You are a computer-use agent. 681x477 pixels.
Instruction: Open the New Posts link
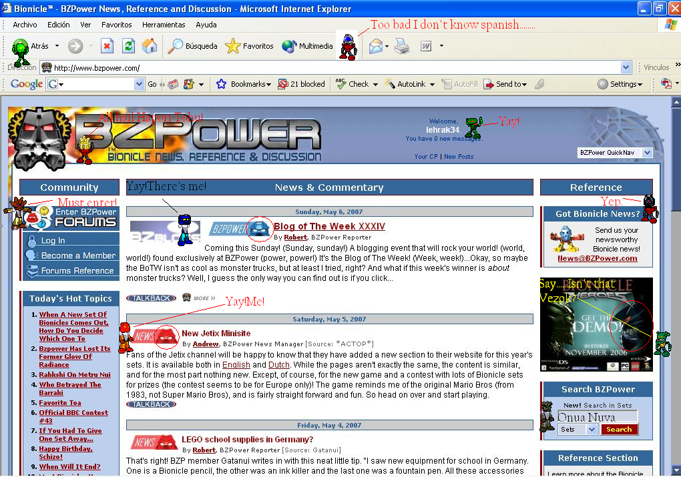click(459, 156)
